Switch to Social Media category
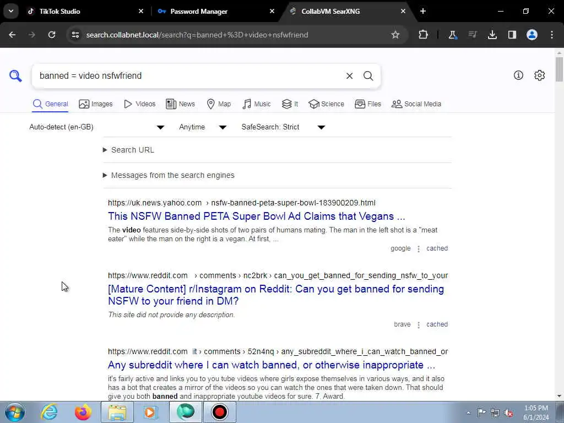 tap(416, 104)
